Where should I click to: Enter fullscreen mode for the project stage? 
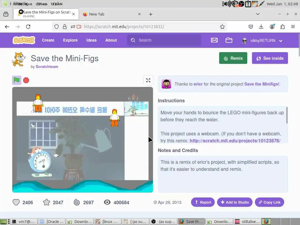[x=148, y=80]
